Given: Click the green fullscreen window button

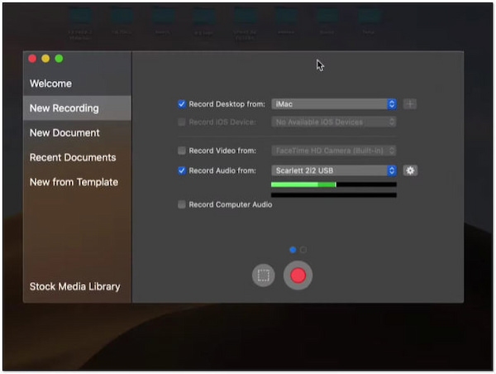Looking at the screenshot, I should [x=59, y=59].
